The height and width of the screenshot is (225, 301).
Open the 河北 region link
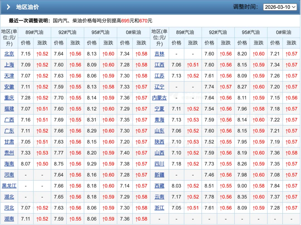(9, 208)
